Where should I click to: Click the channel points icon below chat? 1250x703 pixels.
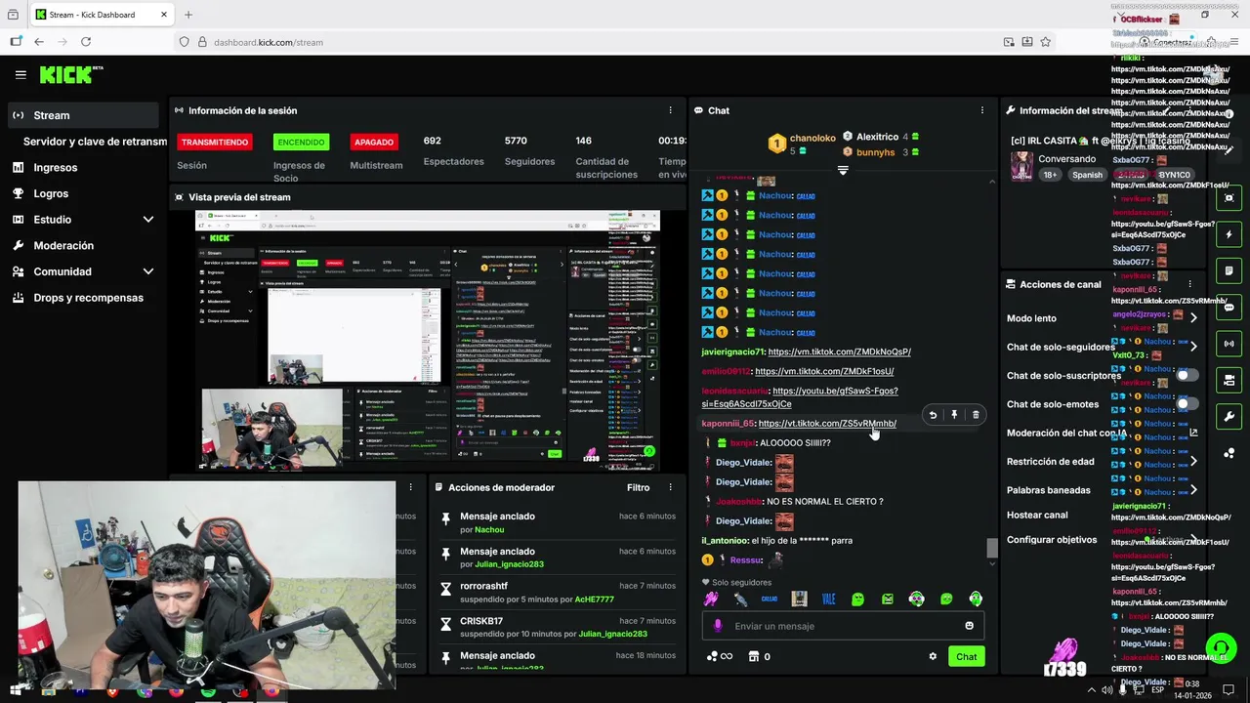[x=719, y=656]
